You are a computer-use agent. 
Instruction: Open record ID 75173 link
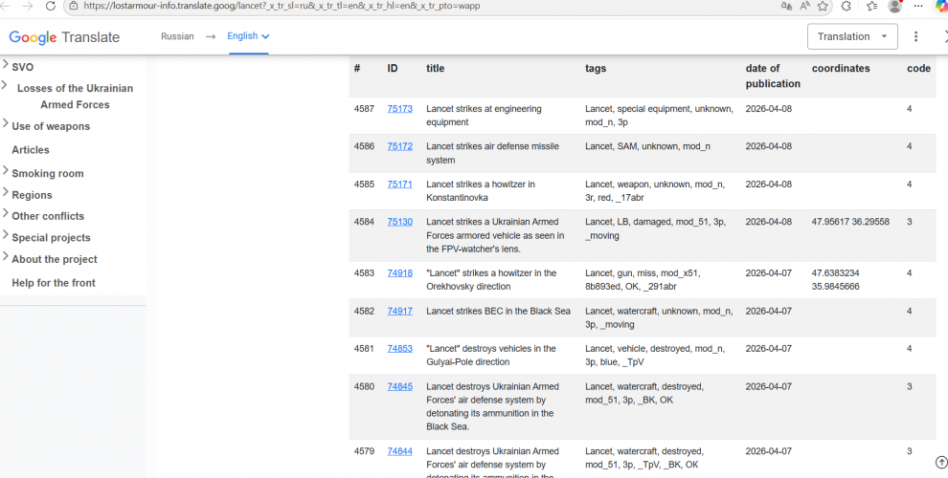(399, 109)
